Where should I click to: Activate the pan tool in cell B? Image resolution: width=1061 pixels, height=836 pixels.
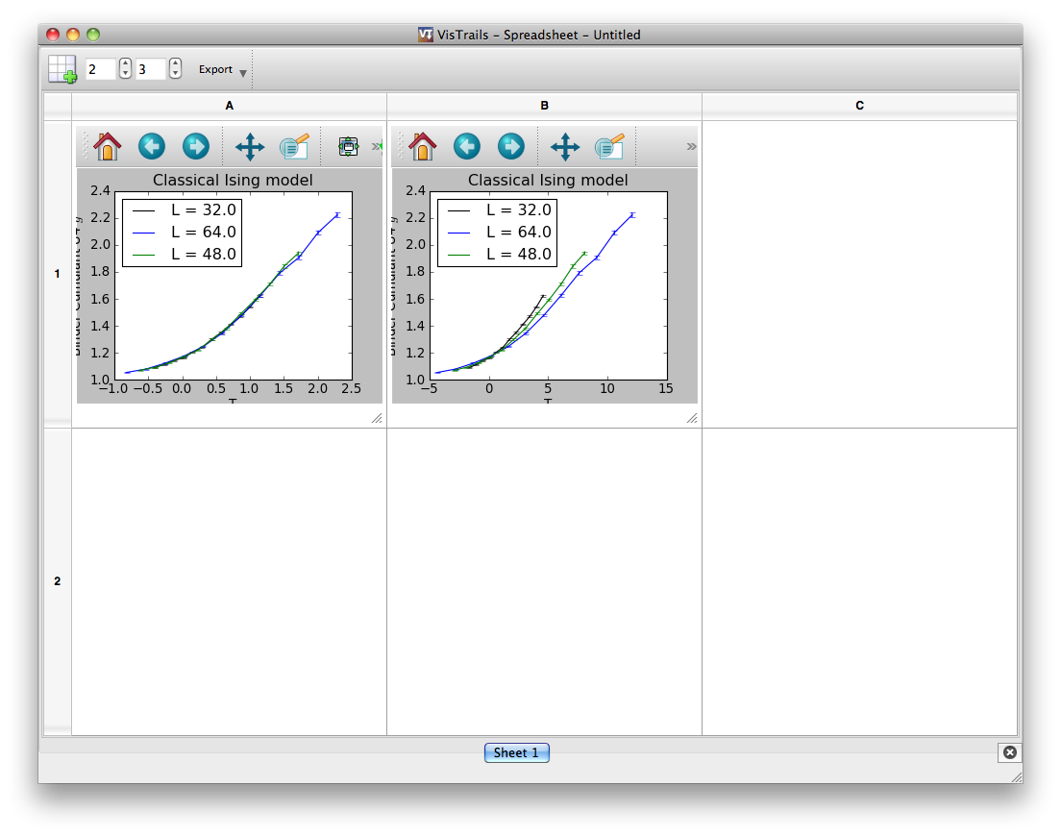(x=565, y=147)
